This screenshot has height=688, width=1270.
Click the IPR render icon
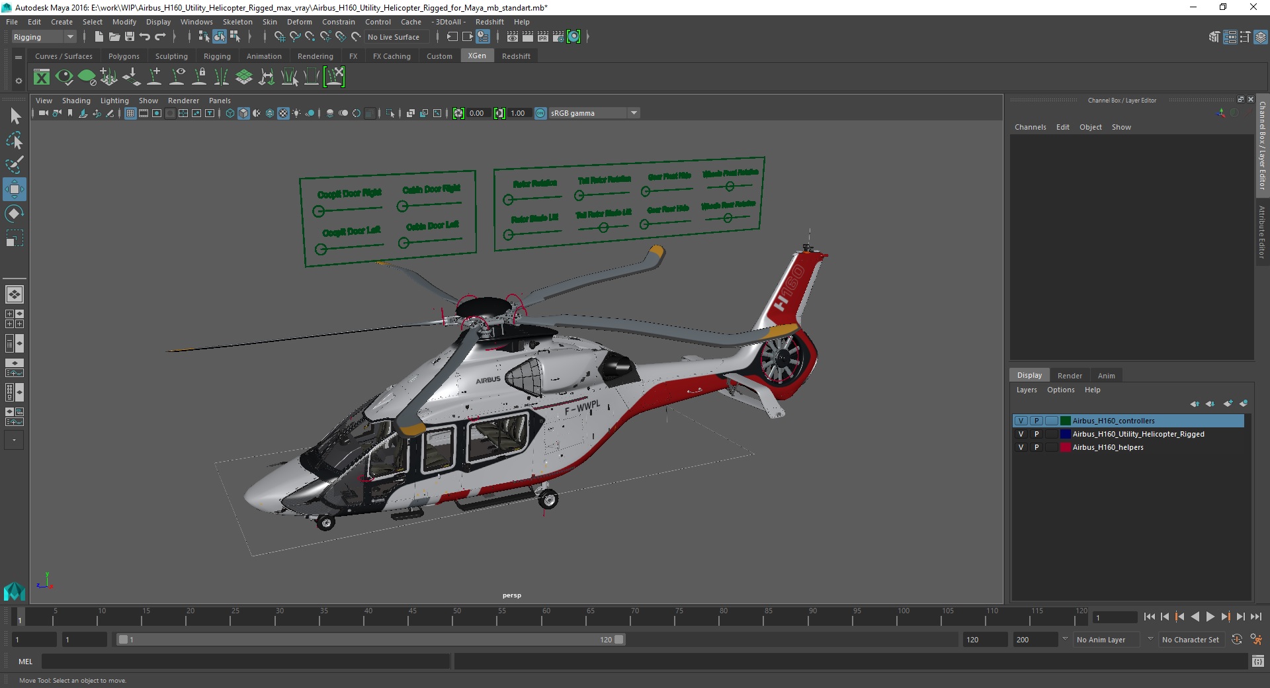tap(543, 37)
